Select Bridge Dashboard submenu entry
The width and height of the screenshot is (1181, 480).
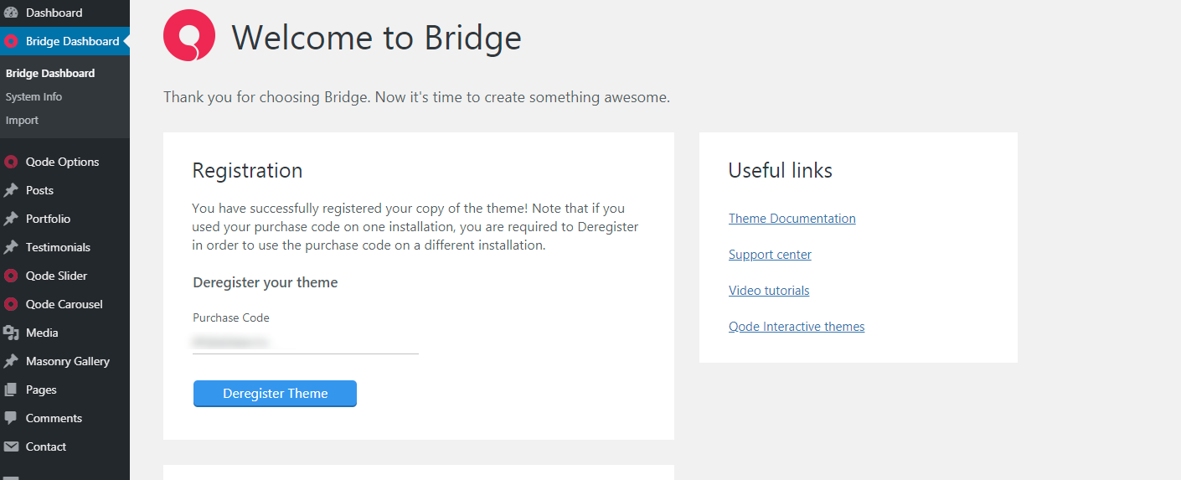coord(50,73)
